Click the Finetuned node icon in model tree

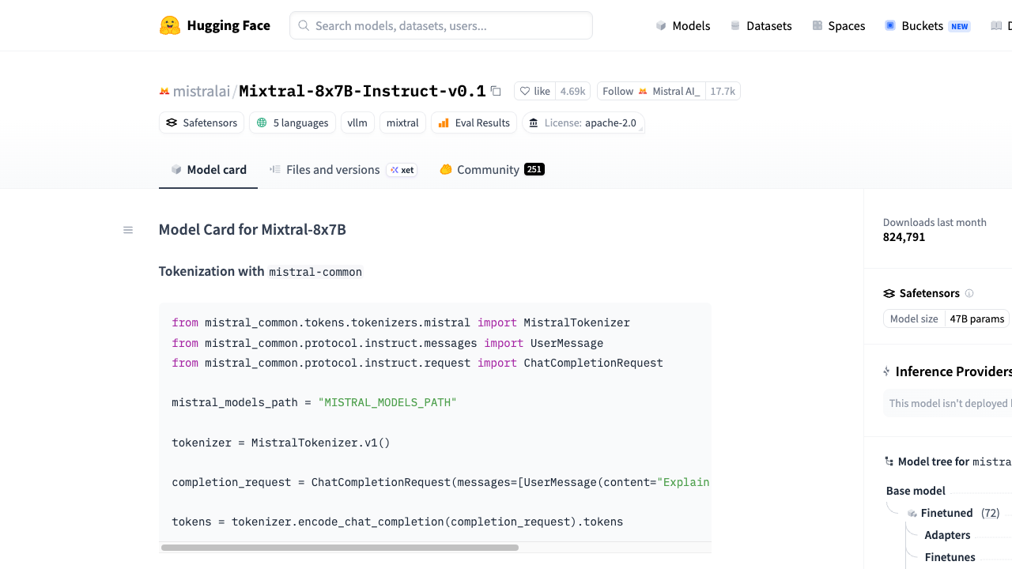click(x=912, y=513)
